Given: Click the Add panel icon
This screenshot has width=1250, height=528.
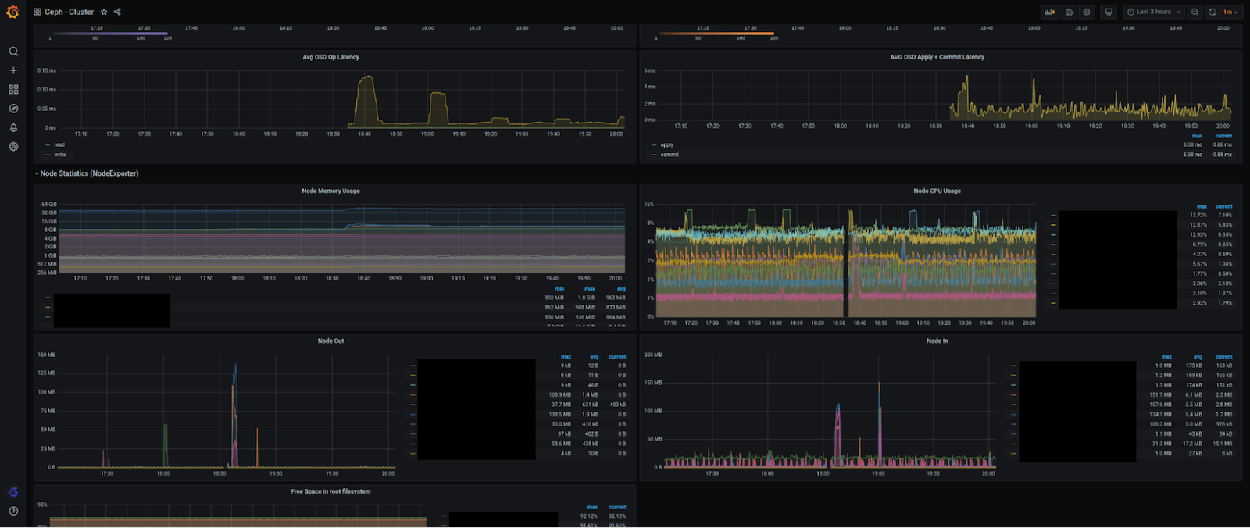Looking at the screenshot, I should tap(1049, 12).
